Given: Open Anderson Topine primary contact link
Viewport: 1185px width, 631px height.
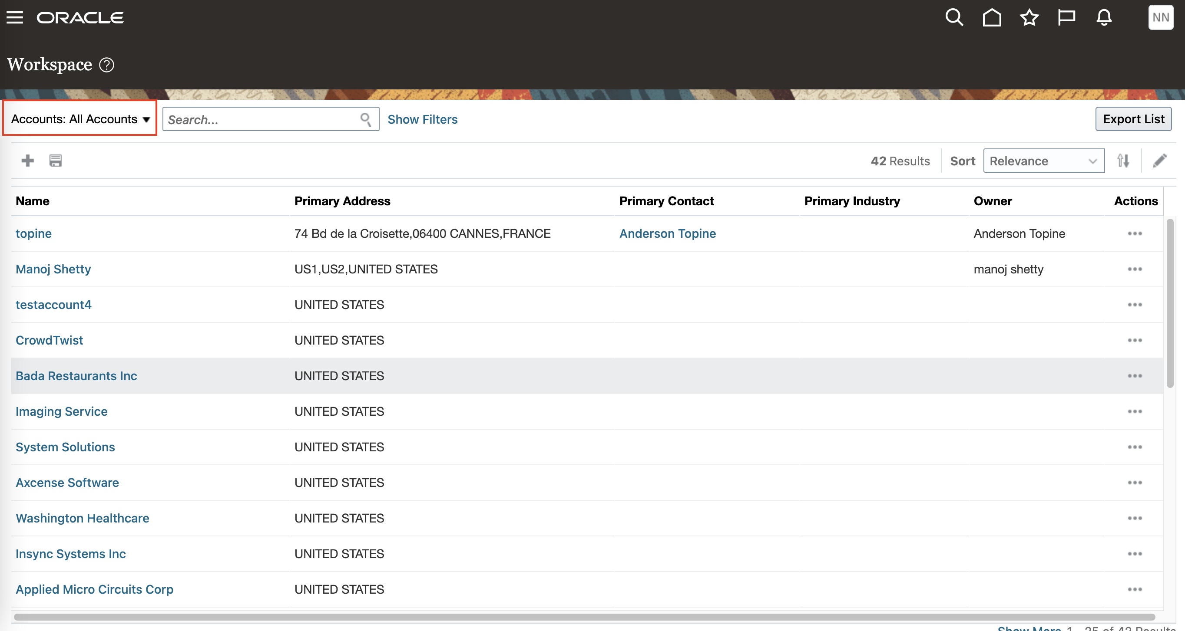Looking at the screenshot, I should (x=667, y=233).
